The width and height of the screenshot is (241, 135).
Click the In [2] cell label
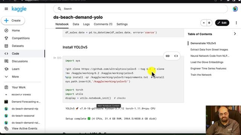point(58,58)
